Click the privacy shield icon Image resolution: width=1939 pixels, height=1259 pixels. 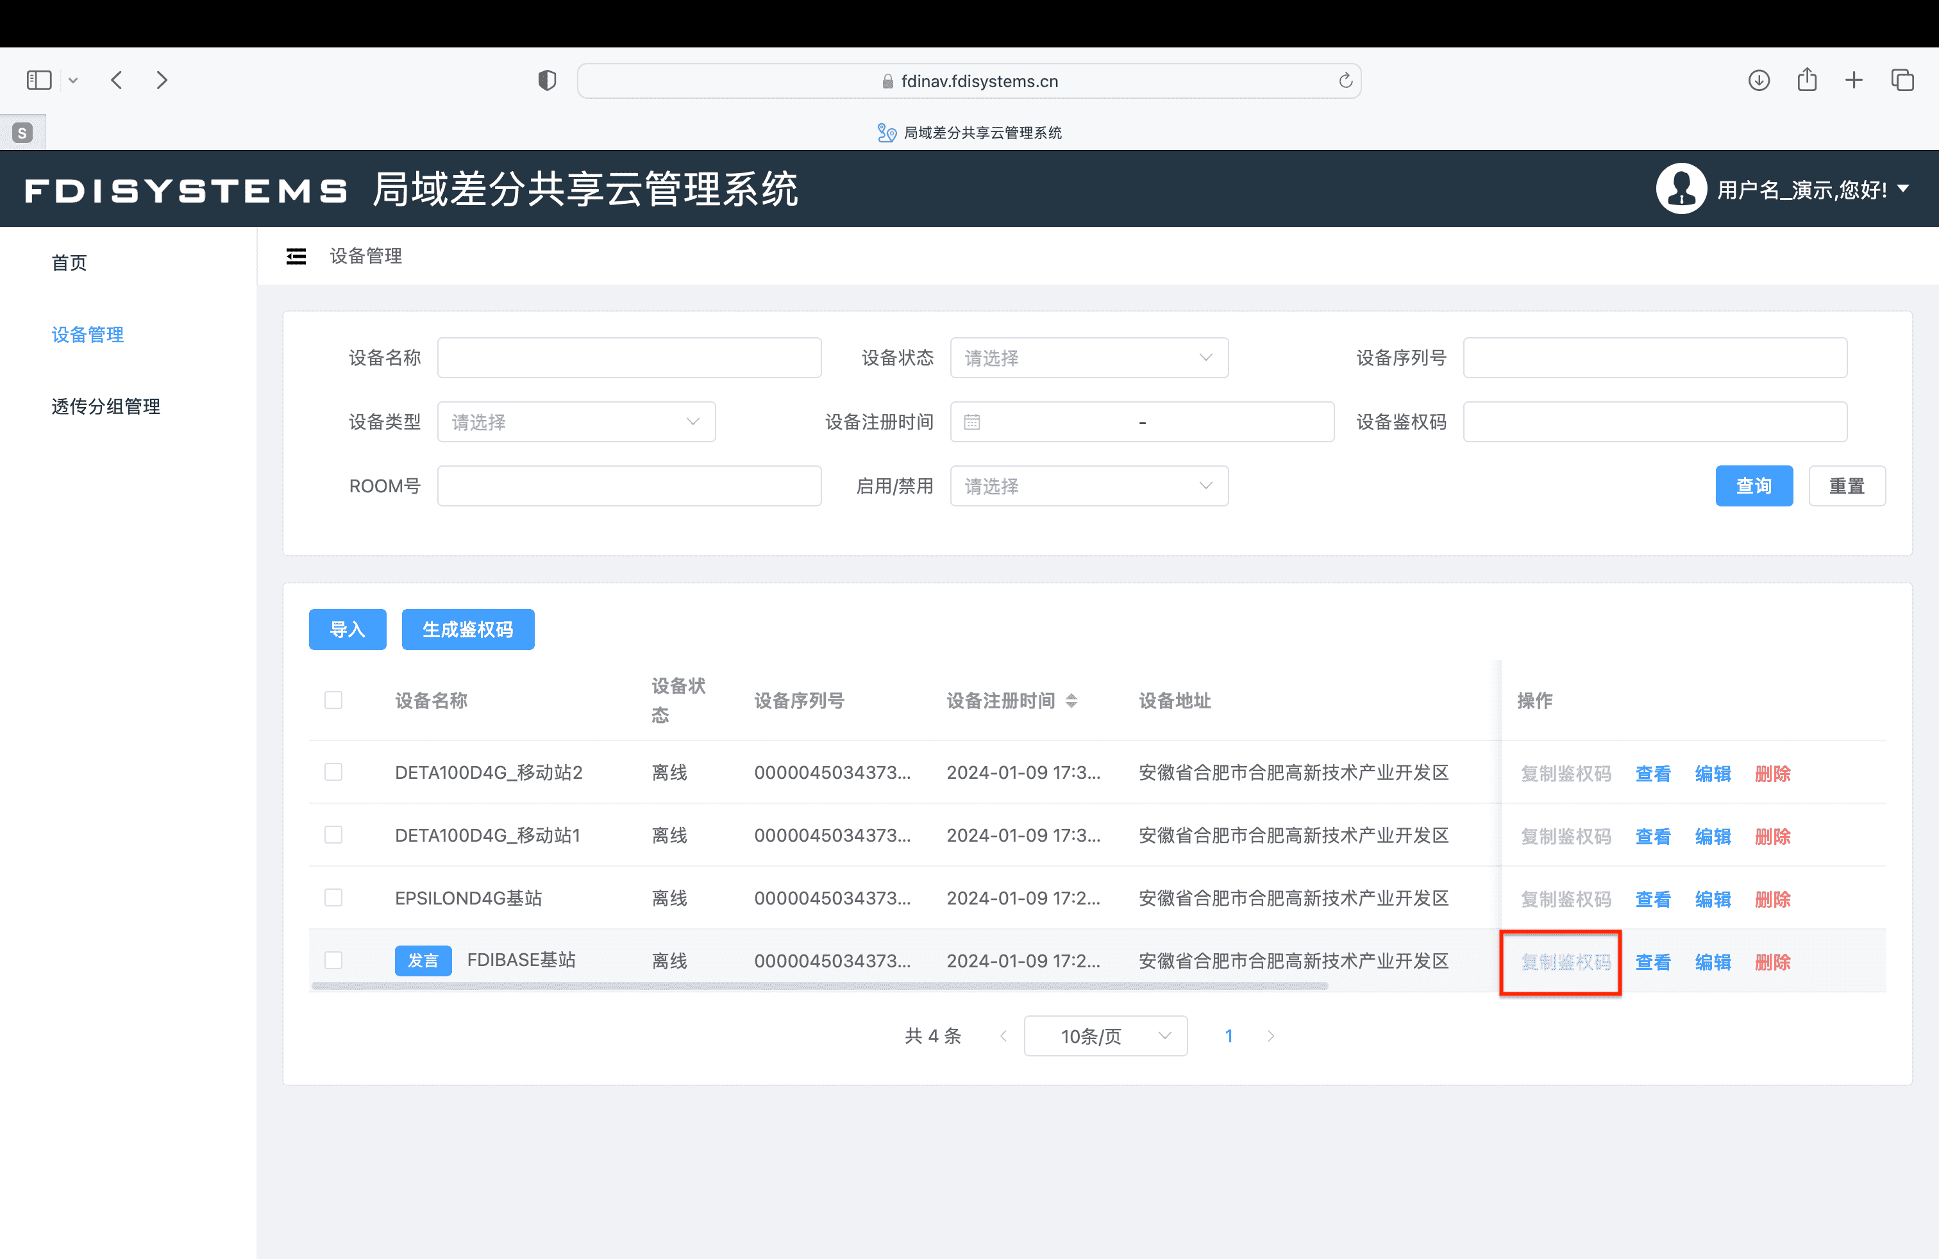[547, 79]
